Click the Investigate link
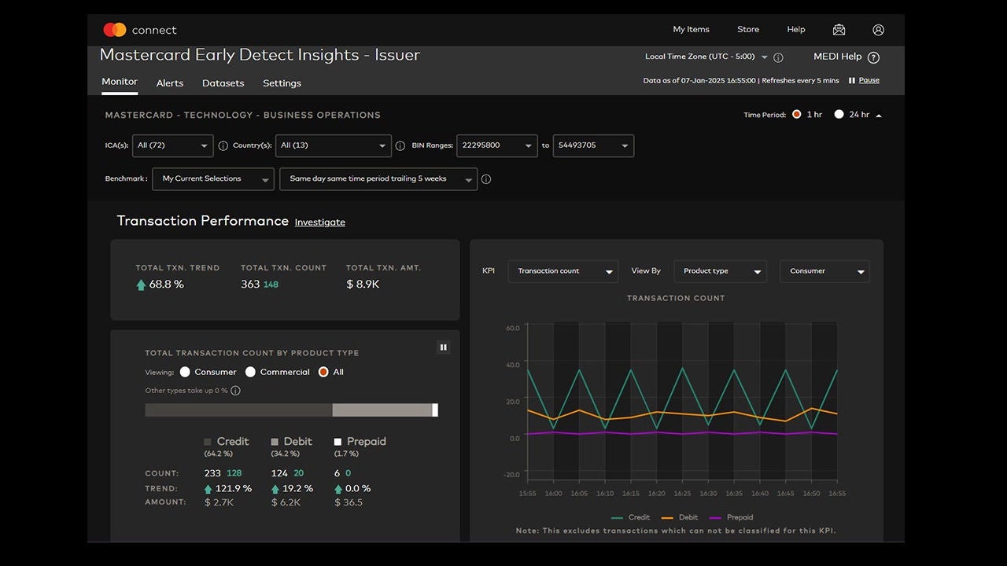 pyautogui.click(x=319, y=222)
